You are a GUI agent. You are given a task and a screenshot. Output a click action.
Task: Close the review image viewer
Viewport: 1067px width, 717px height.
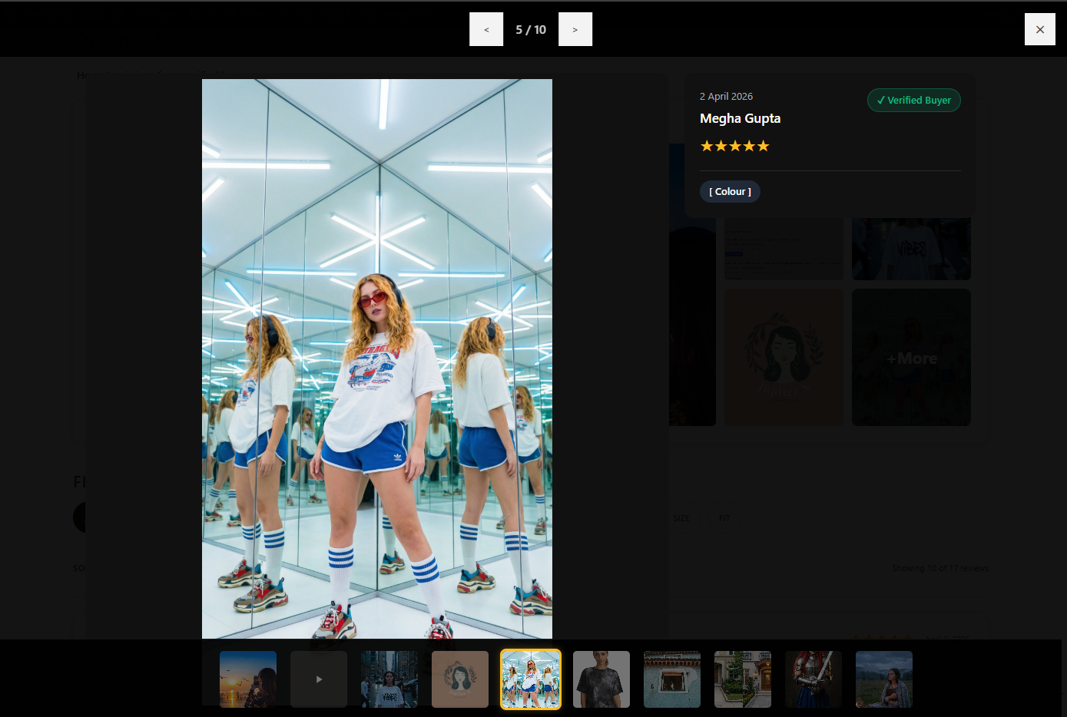[1040, 29]
